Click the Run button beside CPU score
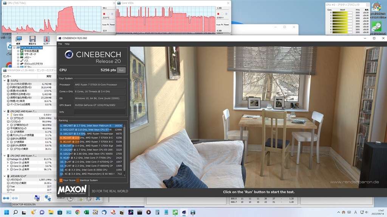 (x=121, y=70)
